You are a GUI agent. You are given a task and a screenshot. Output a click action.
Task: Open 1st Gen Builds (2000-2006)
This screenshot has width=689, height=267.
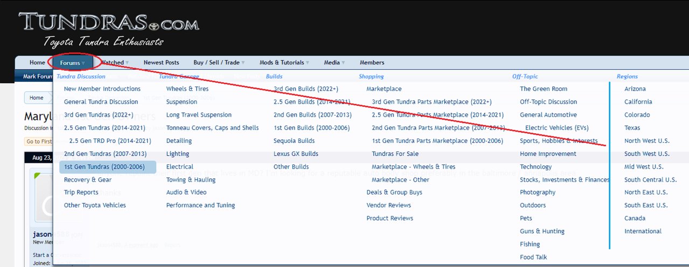(x=311, y=128)
